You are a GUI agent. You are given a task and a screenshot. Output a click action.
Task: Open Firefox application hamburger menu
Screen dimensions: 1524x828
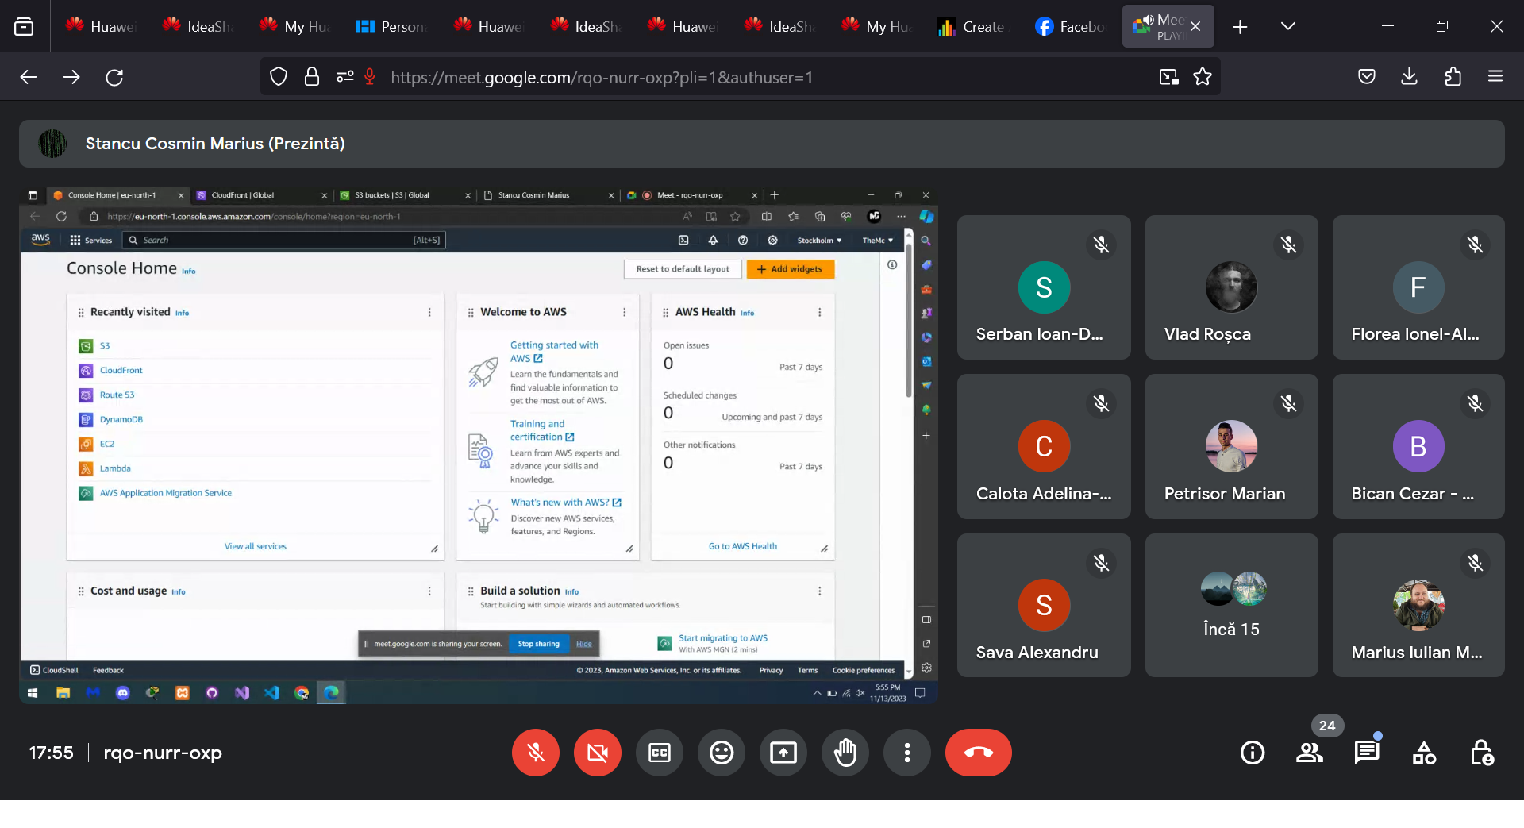(x=1495, y=77)
